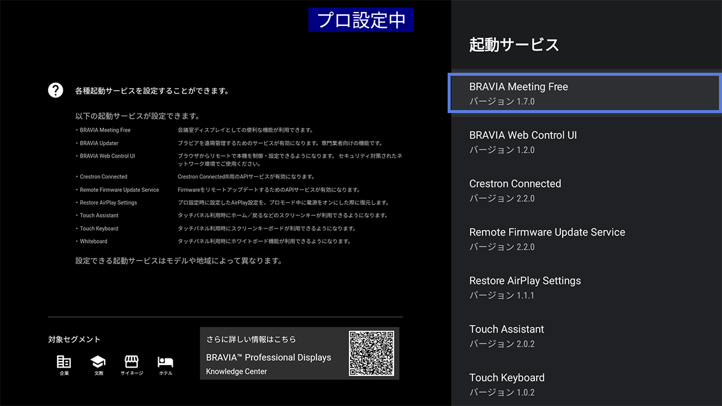
Task: Open BRAVIA Web Control UI settings
Action: point(584,142)
